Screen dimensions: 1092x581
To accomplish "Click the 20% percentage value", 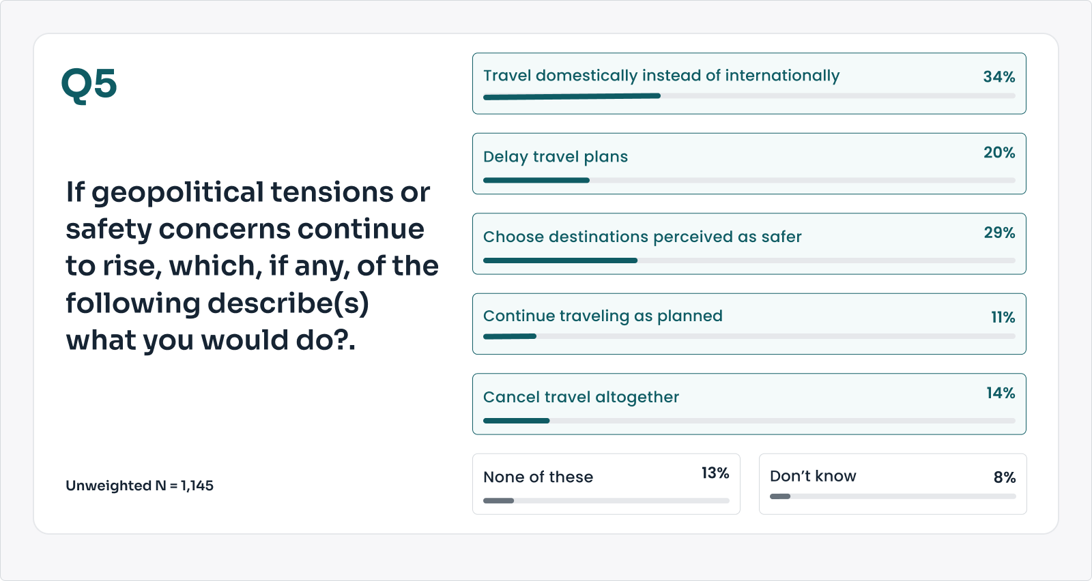I will 998,153.
